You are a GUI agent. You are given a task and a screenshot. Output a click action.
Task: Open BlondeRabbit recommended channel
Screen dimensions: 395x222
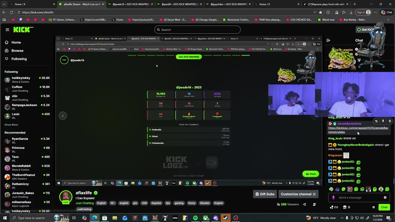(27, 168)
